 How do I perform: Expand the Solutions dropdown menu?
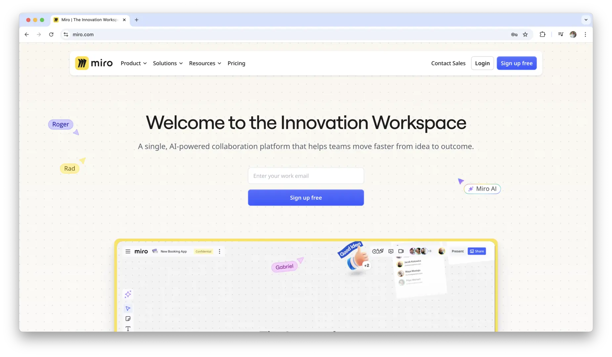click(x=168, y=63)
